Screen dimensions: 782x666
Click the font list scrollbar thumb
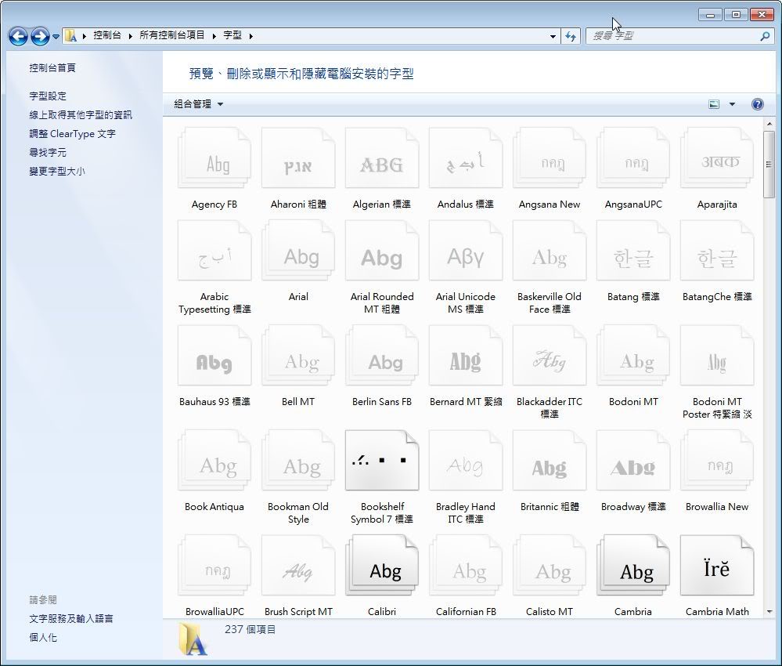[x=769, y=165]
